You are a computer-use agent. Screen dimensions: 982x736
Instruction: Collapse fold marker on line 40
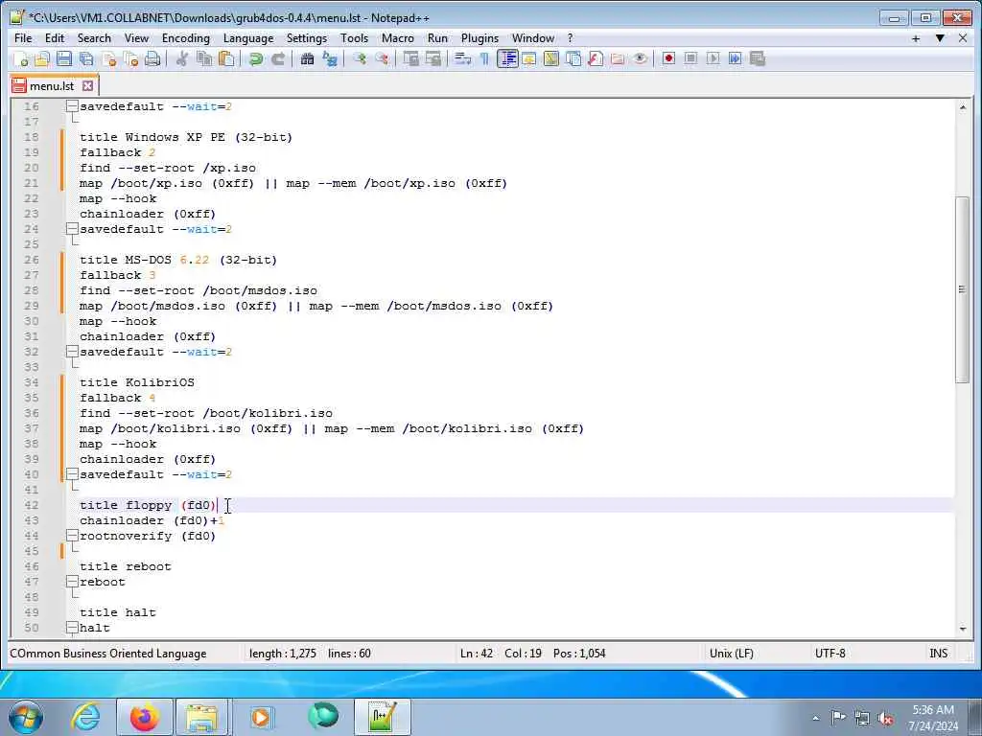(x=73, y=474)
